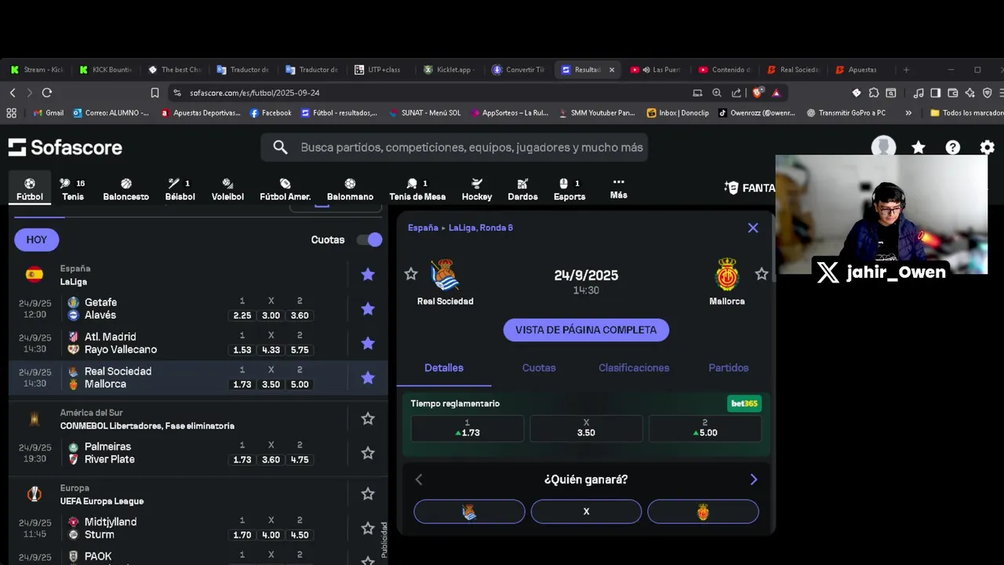The width and height of the screenshot is (1004, 565).
Task: Switch to the Clasificaciones tab
Action: coord(634,368)
